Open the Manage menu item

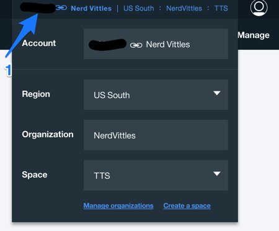254,35
